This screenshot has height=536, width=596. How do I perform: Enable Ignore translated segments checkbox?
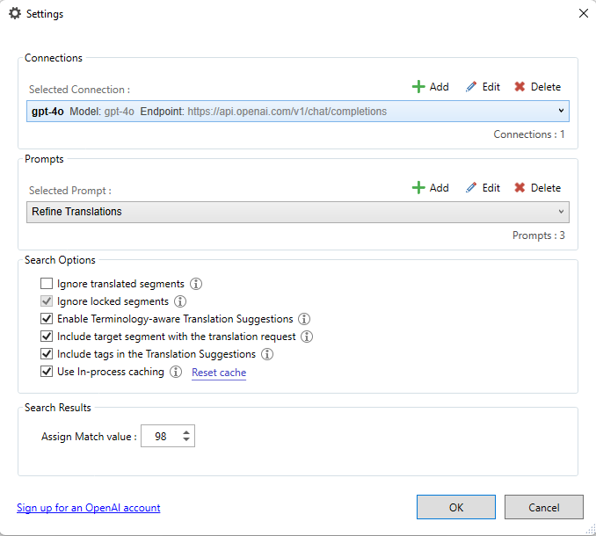pyautogui.click(x=47, y=284)
